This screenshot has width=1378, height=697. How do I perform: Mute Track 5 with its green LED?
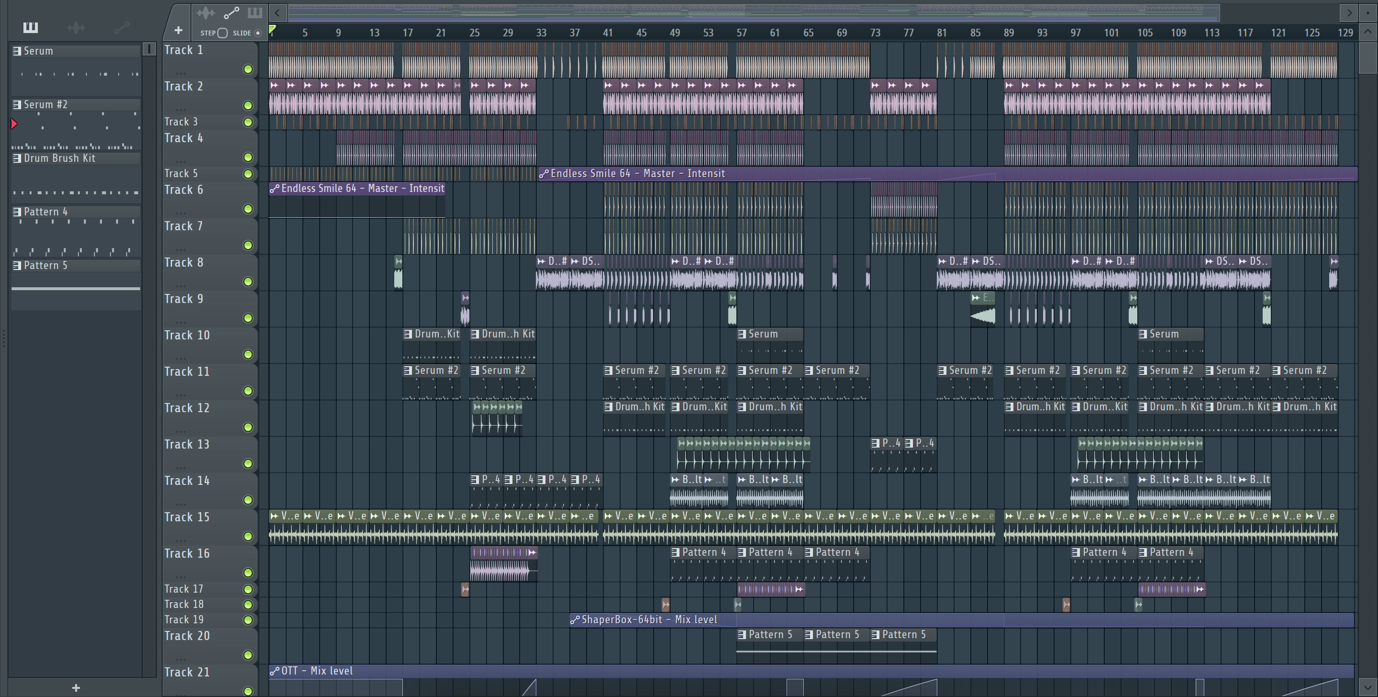pos(248,174)
